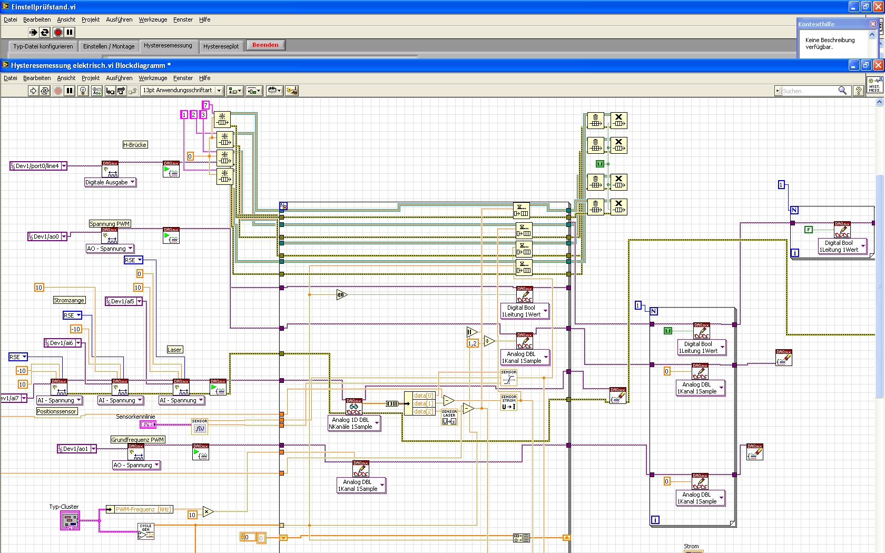Select the Typ-Datei konfigurieren tab

[x=43, y=46]
